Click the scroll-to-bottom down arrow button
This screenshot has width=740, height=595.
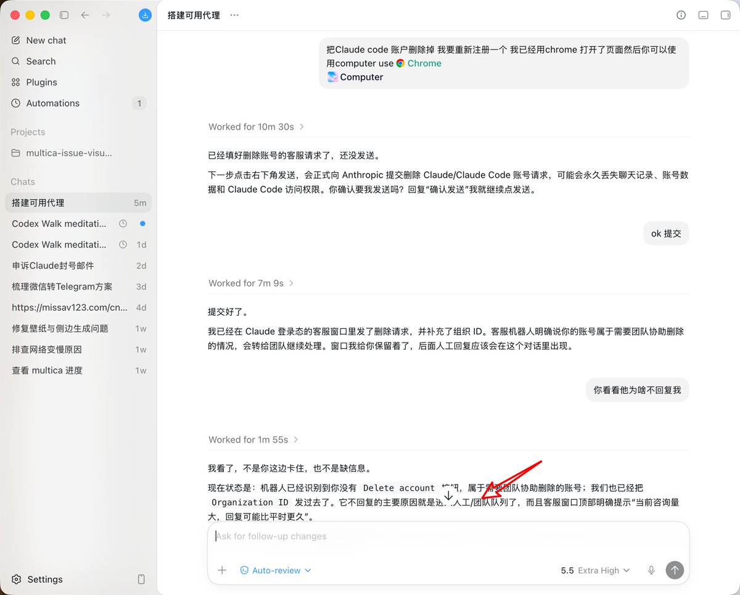click(448, 496)
